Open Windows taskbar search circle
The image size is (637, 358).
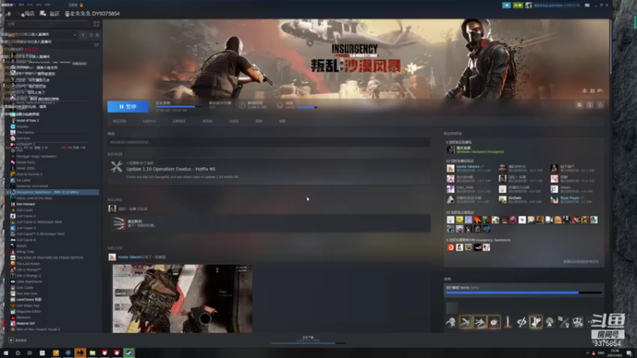point(18,353)
